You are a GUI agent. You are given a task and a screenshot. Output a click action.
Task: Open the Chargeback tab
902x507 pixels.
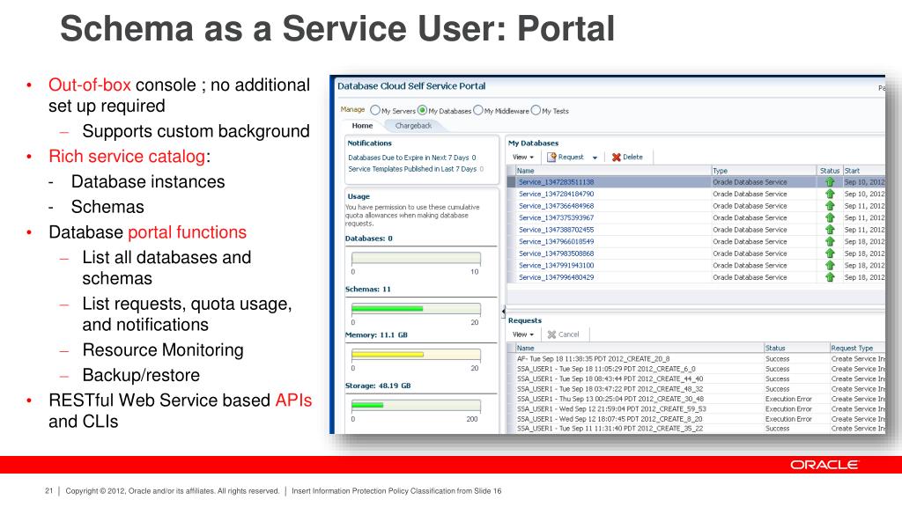click(x=413, y=125)
